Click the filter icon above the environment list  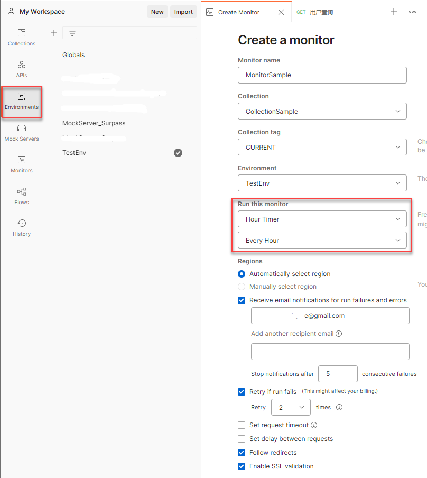[71, 32]
